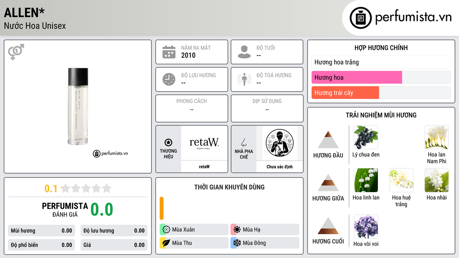Click the sillage icon beside Độ toả hương

244,79
